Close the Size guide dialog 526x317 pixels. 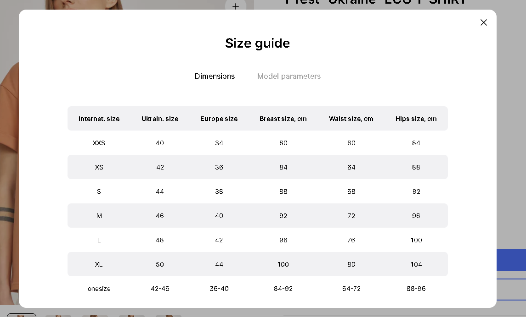click(483, 22)
